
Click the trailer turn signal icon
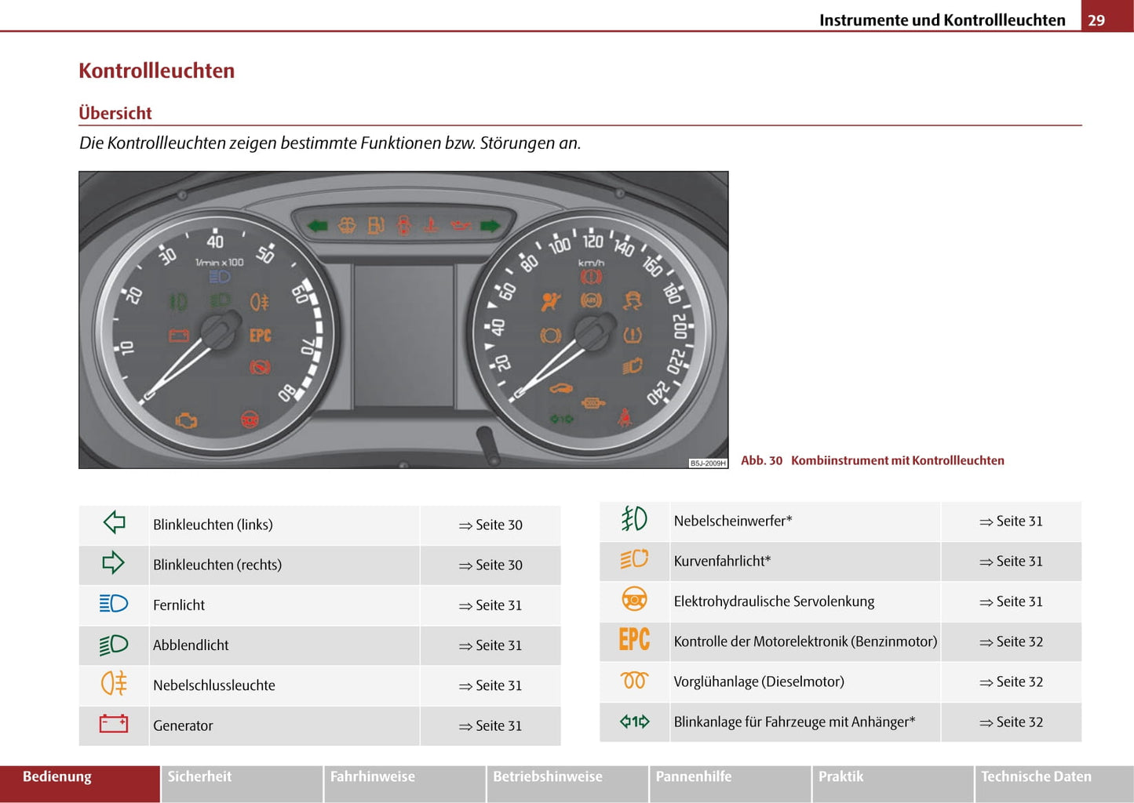click(634, 721)
